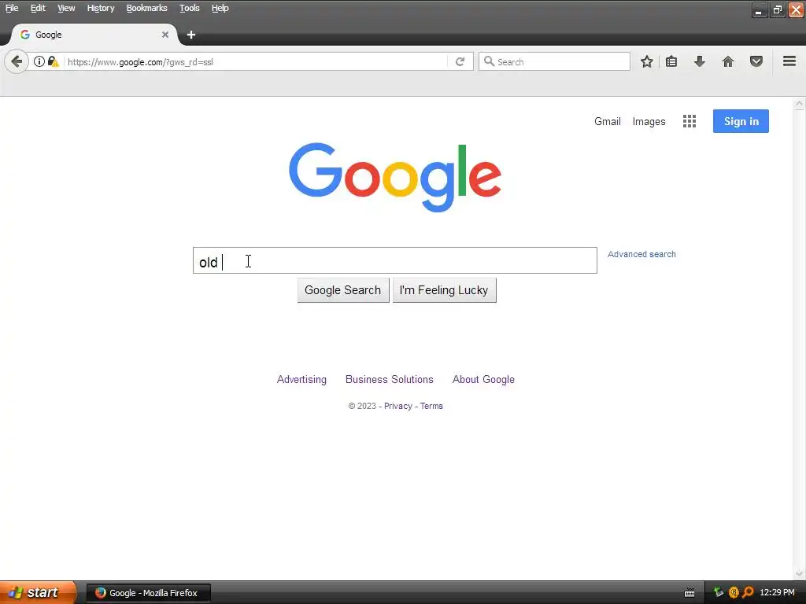This screenshot has width=806, height=604.
Task: Open the About Google link
Action: (x=483, y=380)
